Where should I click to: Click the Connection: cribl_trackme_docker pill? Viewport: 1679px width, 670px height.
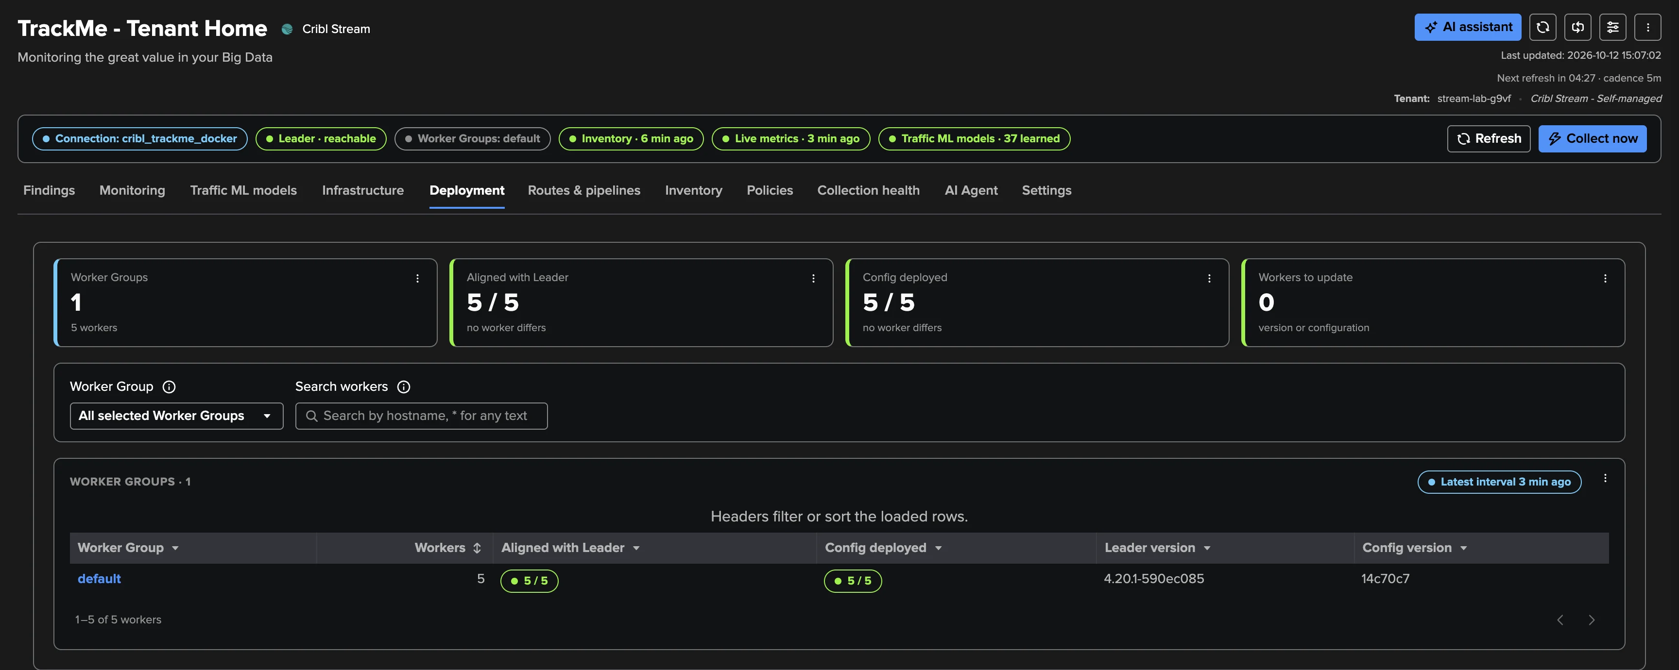[x=139, y=139]
